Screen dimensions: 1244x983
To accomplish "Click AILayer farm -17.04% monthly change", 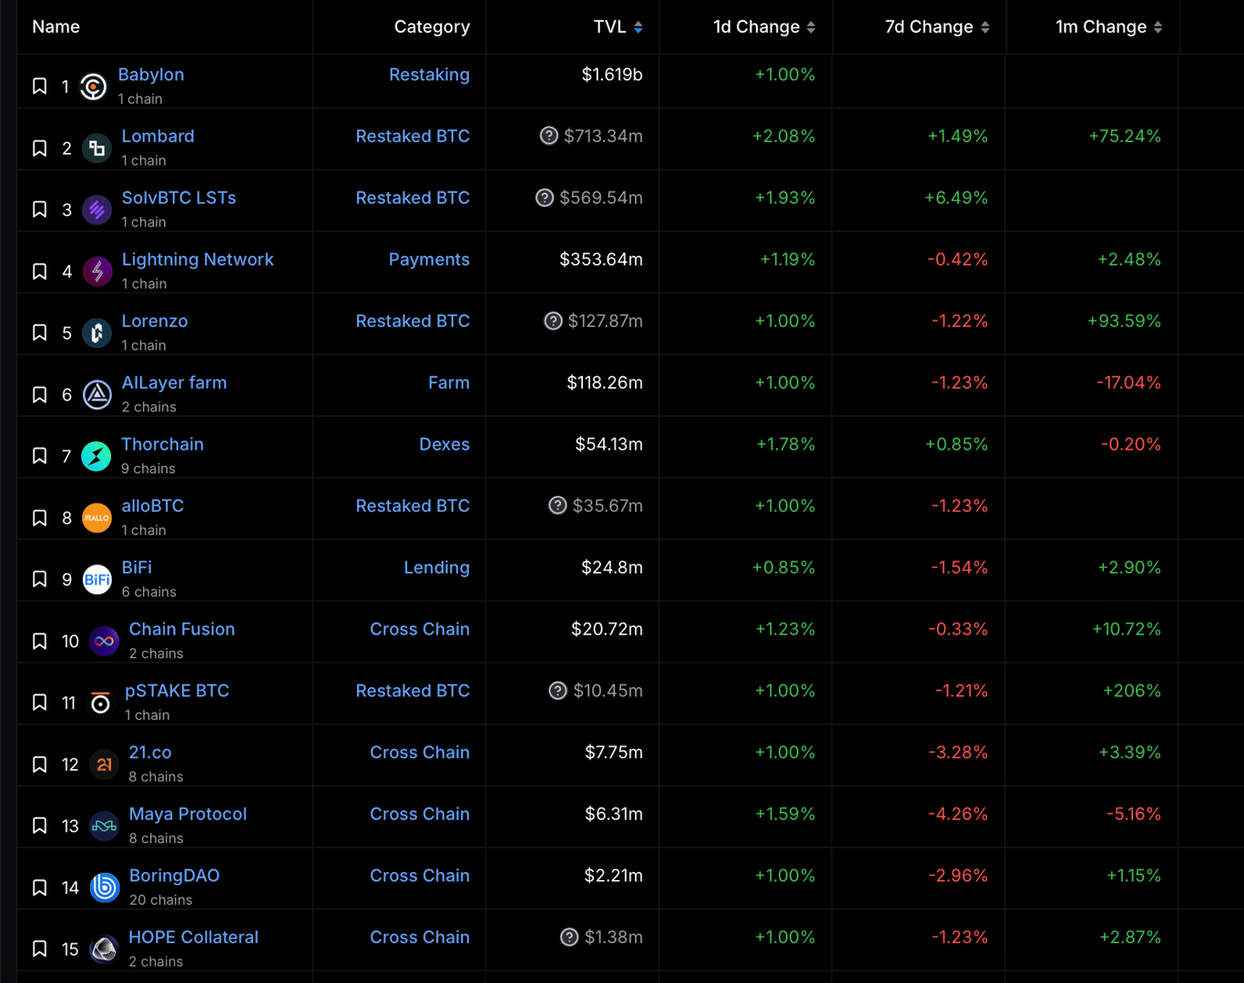I will [x=1128, y=382].
